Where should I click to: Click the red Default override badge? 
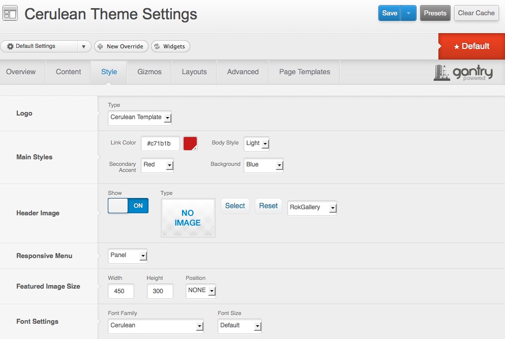click(471, 46)
